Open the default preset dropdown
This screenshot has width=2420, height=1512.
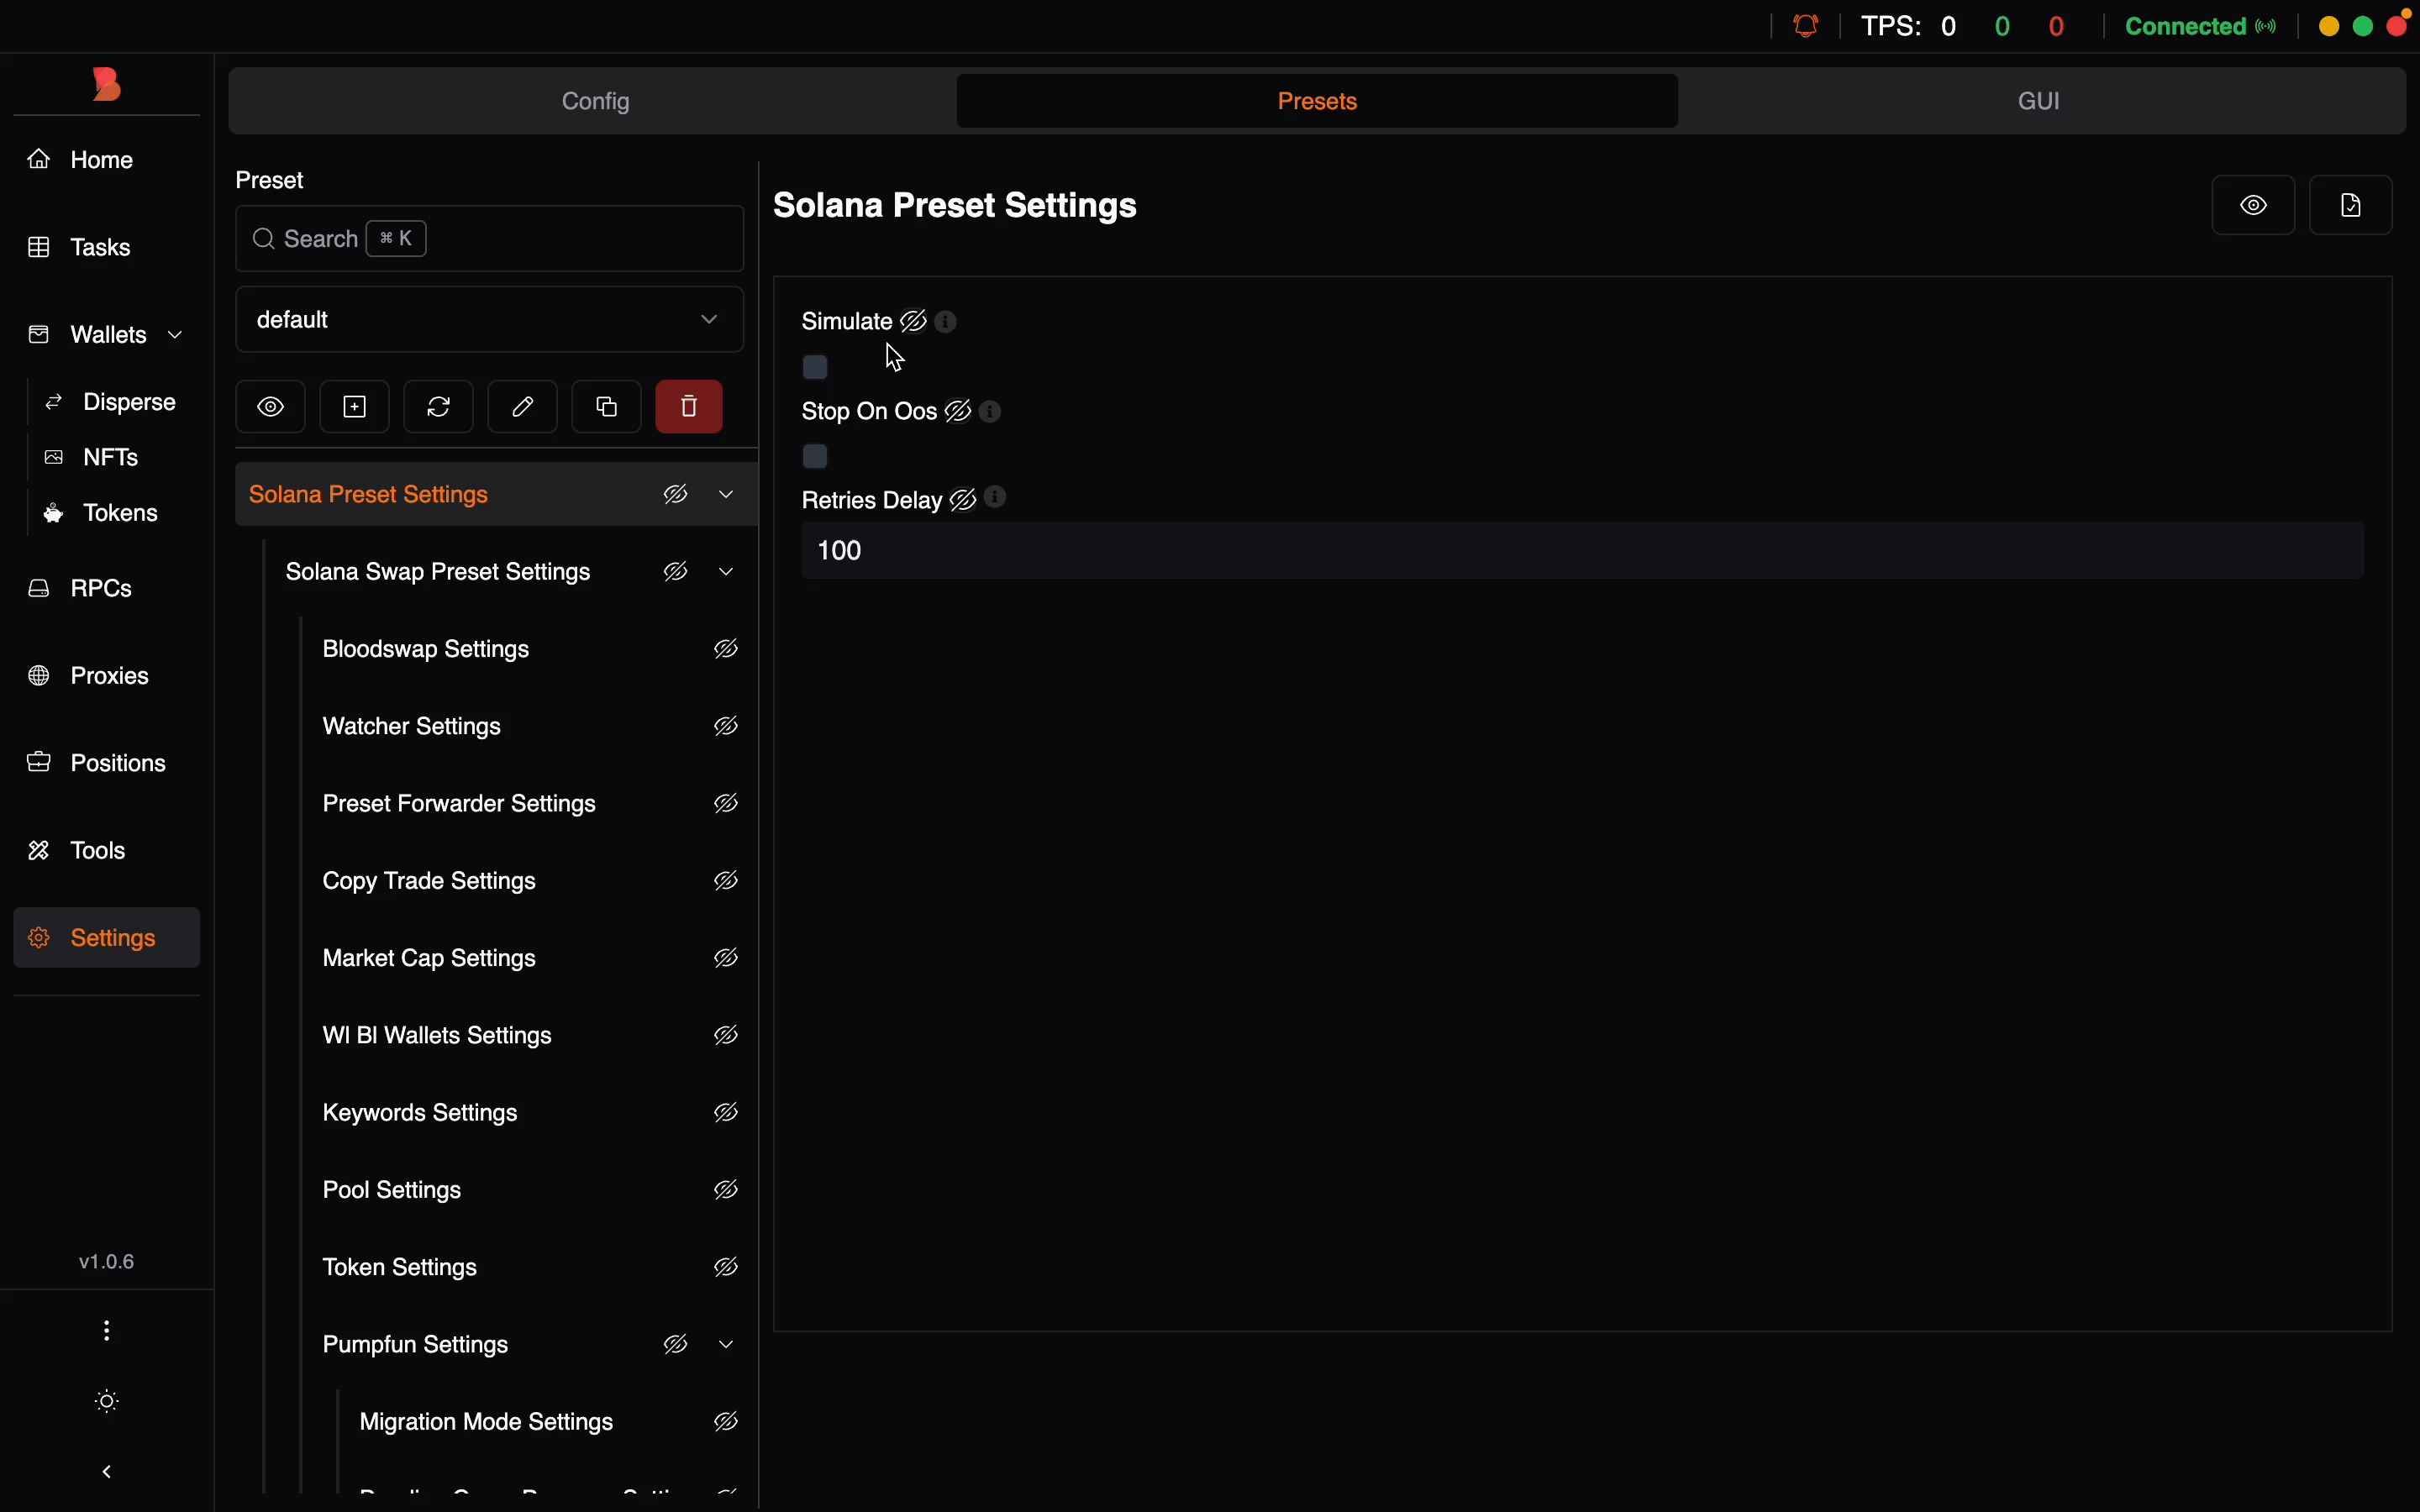tap(489, 320)
